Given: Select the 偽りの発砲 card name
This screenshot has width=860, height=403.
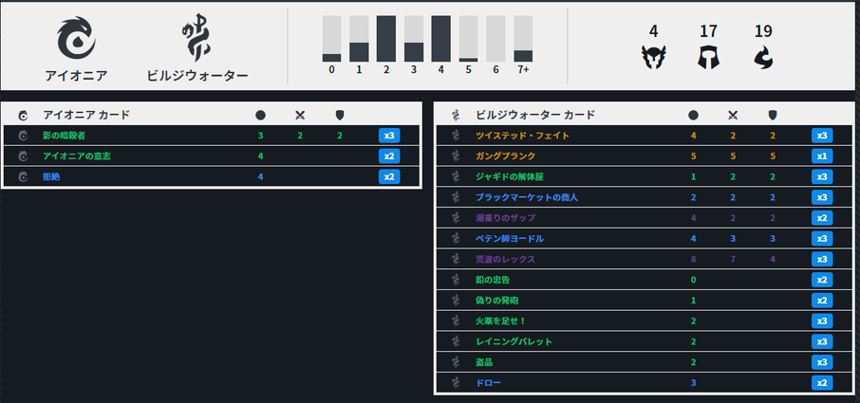Looking at the screenshot, I should pyautogui.click(x=496, y=301).
